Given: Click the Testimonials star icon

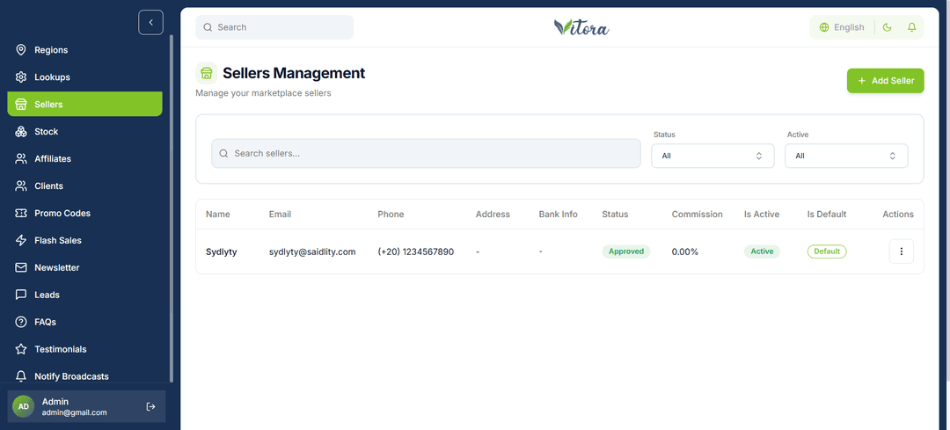Looking at the screenshot, I should [x=21, y=349].
